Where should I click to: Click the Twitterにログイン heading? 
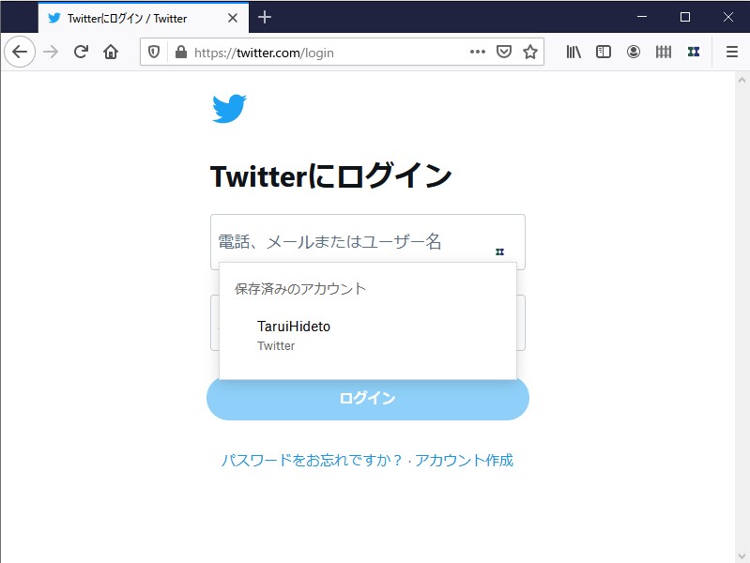[331, 175]
